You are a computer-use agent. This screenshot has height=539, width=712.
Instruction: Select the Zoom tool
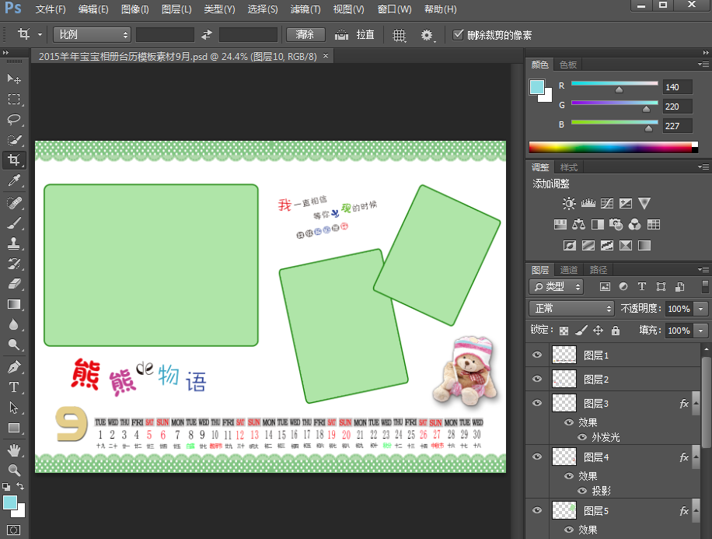point(14,470)
